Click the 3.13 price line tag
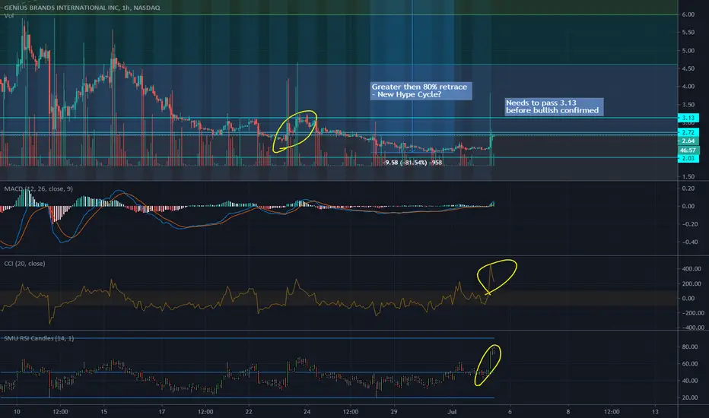Screen dimensions: 709x418 tap(688, 118)
